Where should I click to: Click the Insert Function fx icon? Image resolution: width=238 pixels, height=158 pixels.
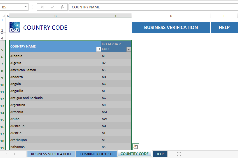(x=62, y=7)
